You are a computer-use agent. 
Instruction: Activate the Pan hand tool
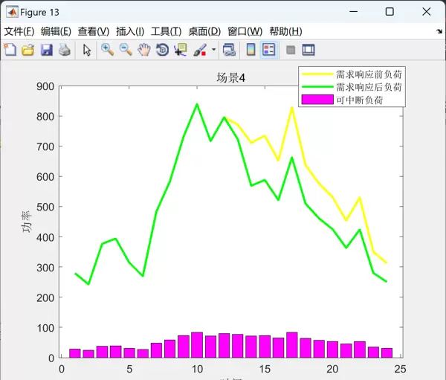(x=143, y=50)
